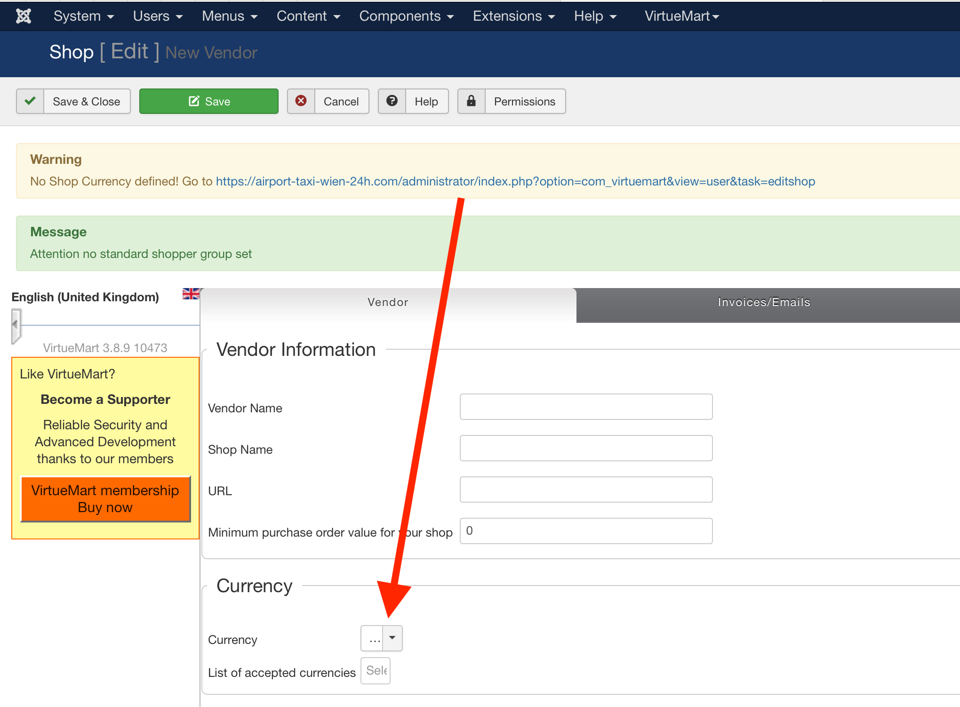The image size is (960, 707).
Task: Open the VirtueMart dropdown menu
Action: pyautogui.click(x=681, y=16)
